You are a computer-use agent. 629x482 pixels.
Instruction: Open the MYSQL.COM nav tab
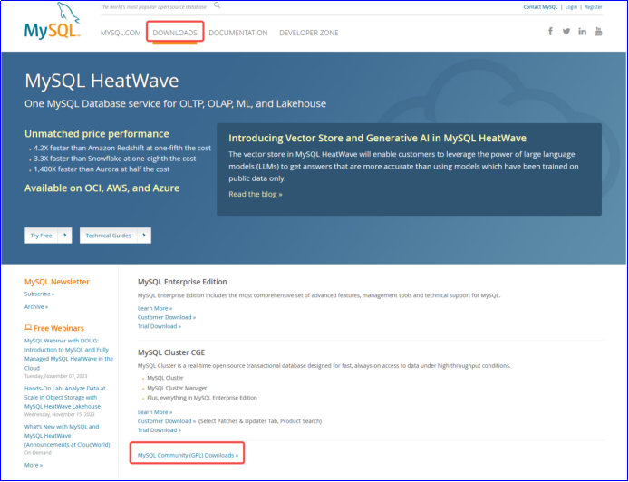pos(121,33)
